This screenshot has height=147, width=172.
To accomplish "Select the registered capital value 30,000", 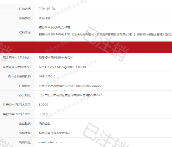I will pyautogui.click(x=43, y=105).
